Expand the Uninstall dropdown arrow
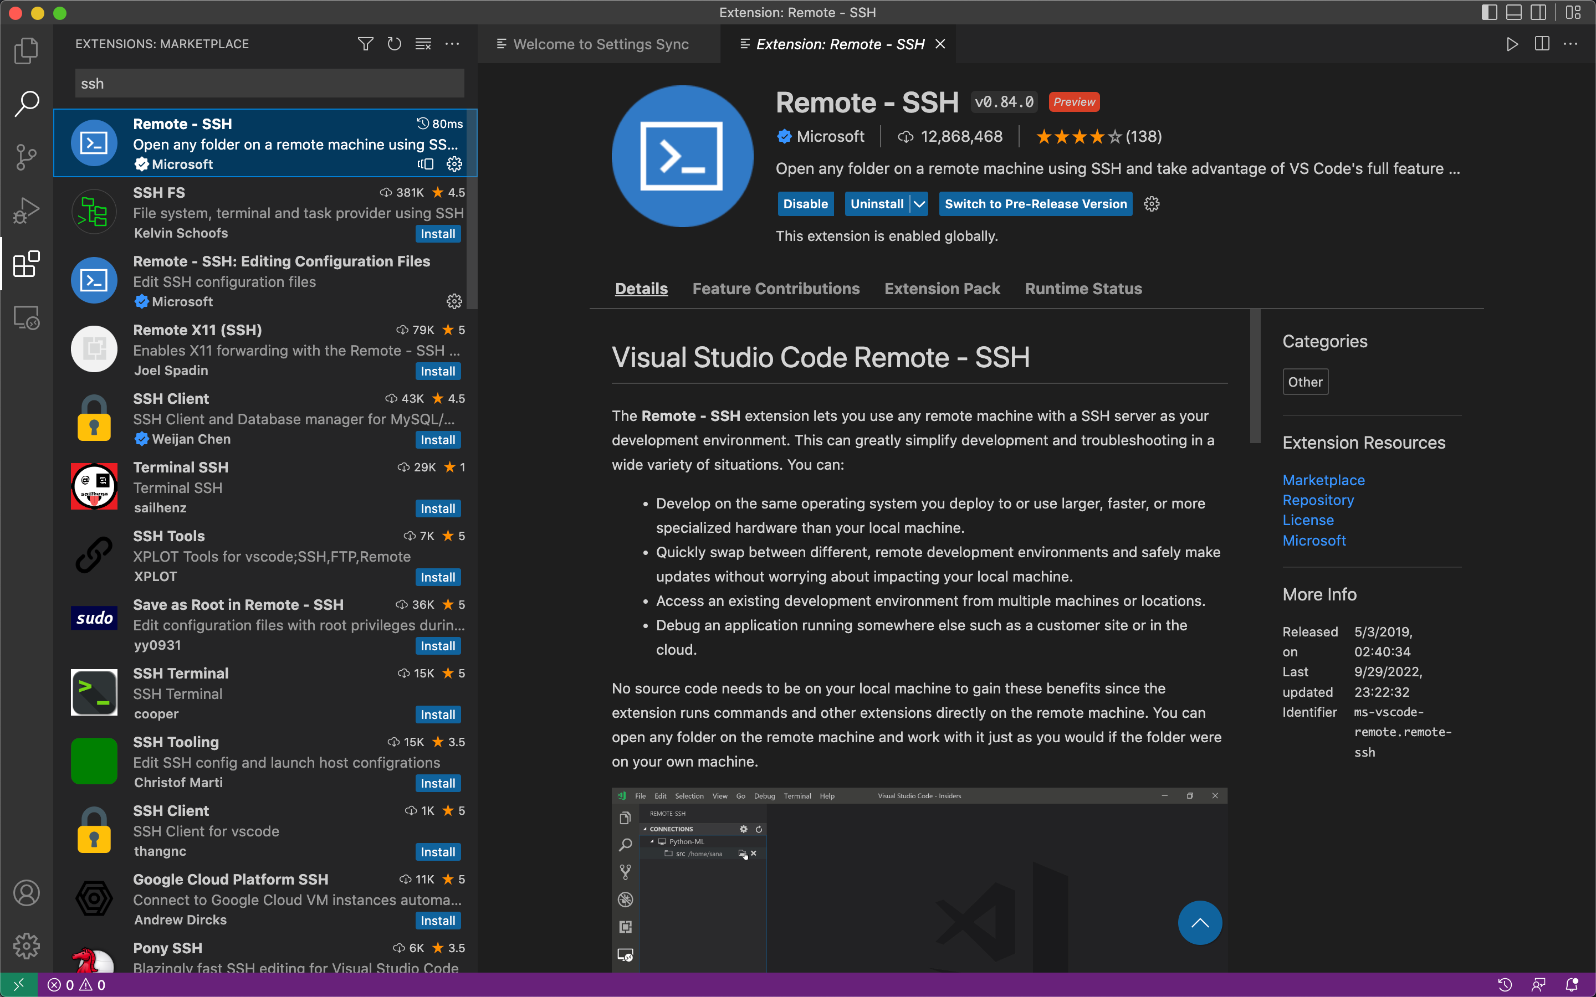 click(919, 204)
